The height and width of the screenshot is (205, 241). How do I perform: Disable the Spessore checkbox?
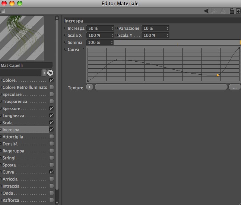51,108
